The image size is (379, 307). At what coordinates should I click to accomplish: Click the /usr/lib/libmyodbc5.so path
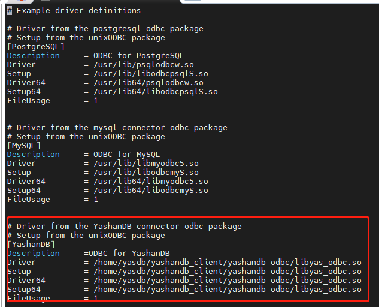click(x=146, y=164)
